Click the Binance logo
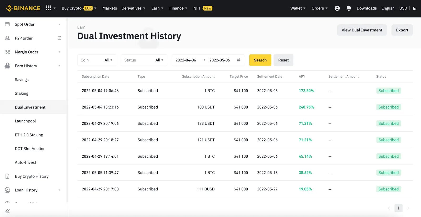 tap(23, 8)
